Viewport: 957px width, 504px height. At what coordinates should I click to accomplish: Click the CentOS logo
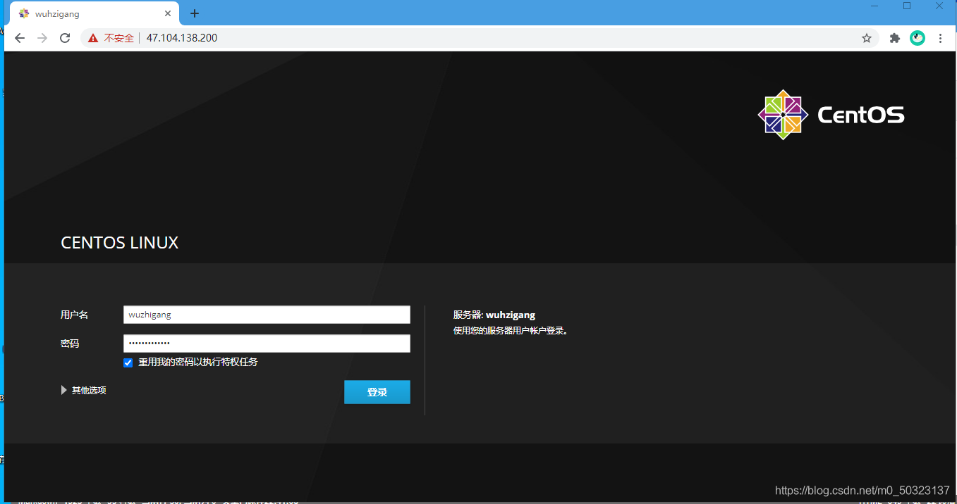click(831, 114)
